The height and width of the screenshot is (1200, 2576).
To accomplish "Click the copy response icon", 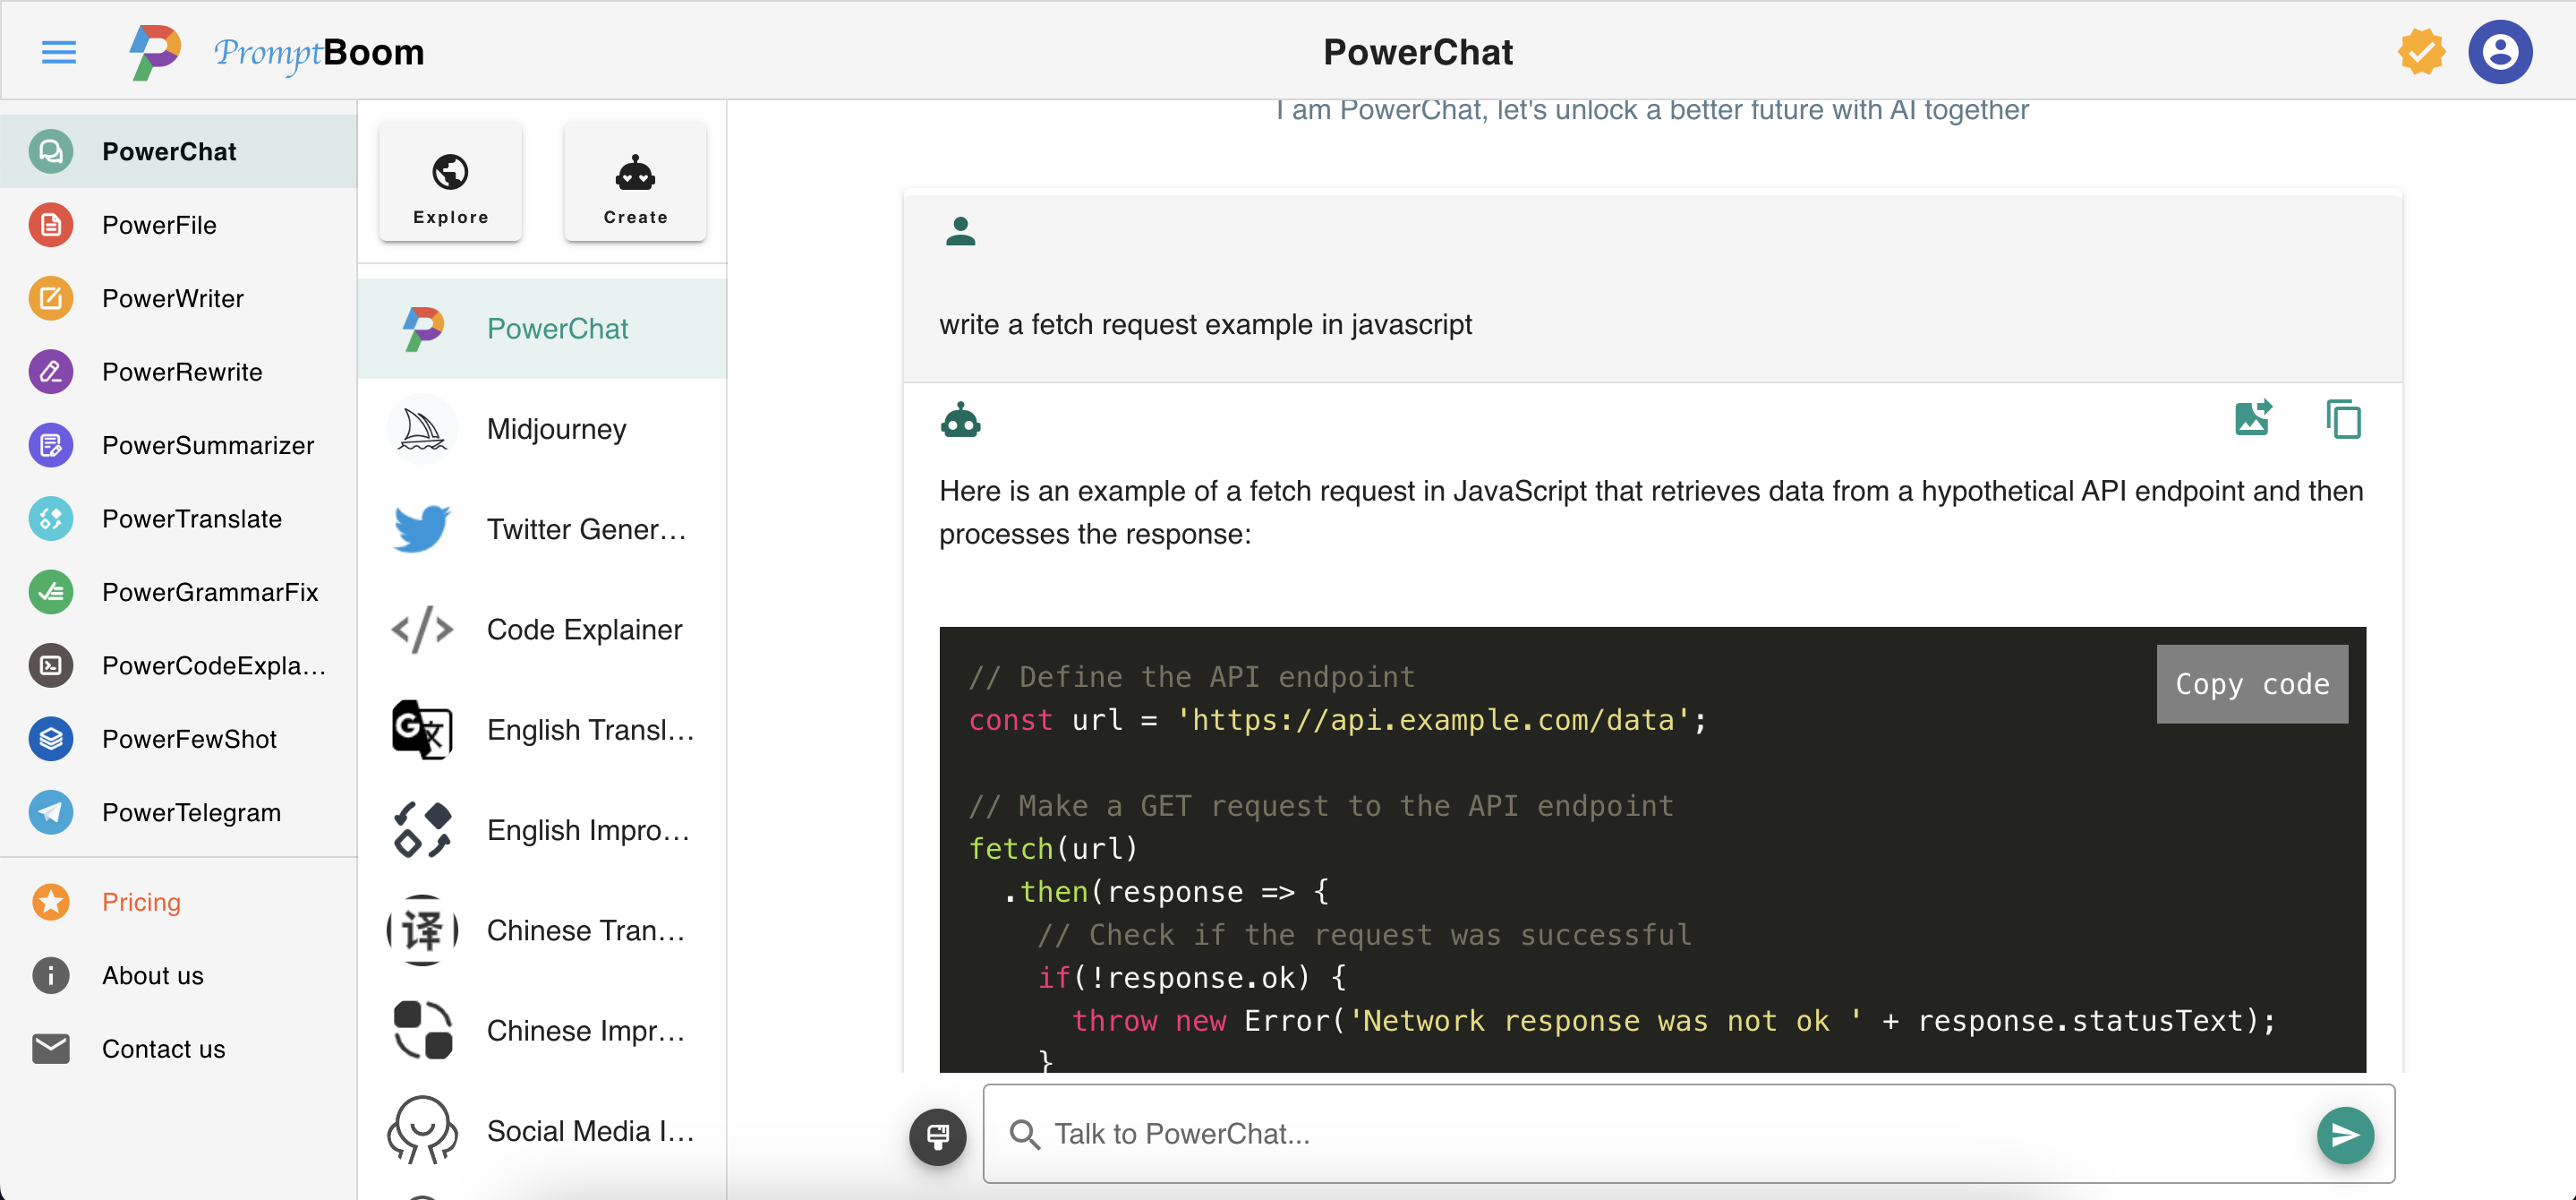I will click(2345, 419).
